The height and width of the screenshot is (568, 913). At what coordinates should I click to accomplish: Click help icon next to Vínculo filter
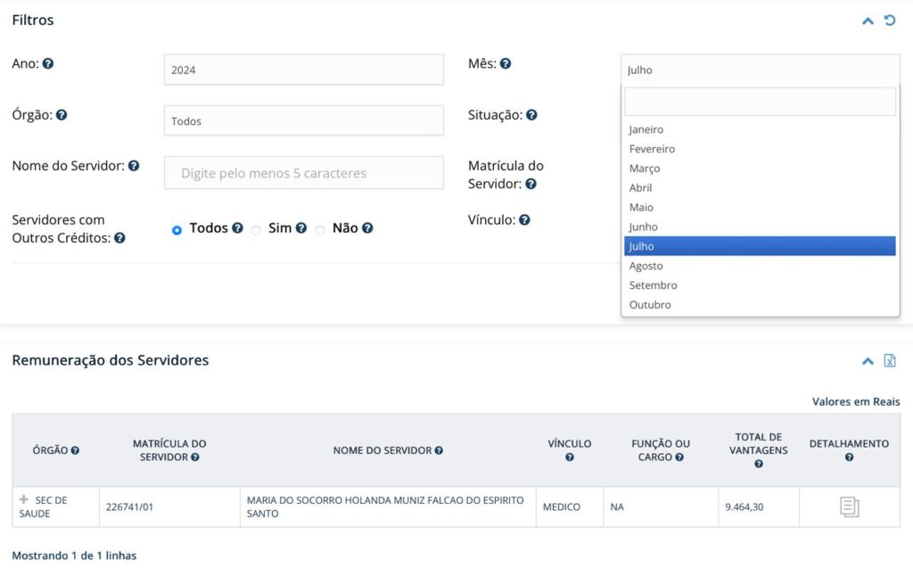pyautogui.click(x=524, y=220)
